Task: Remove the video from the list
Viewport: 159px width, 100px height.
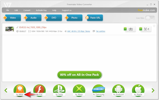Action: coord(154,26)
